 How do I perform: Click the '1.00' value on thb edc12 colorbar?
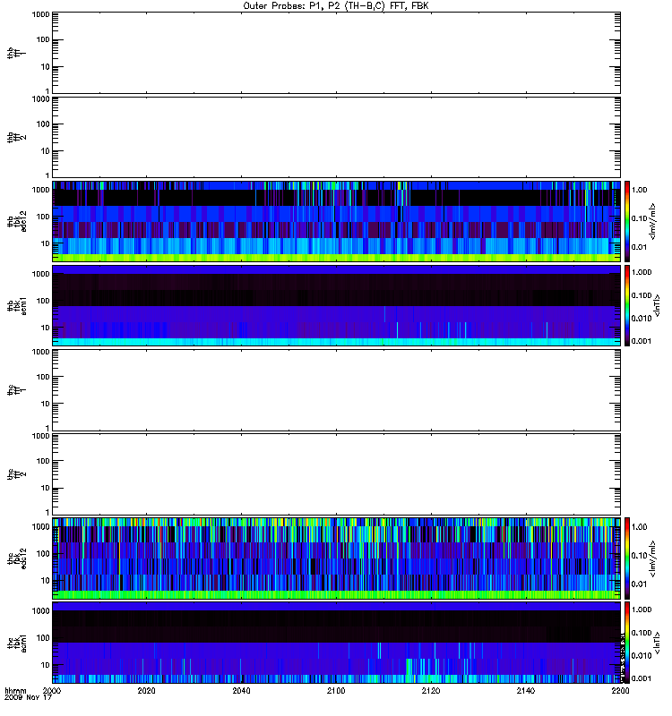[x=639, y=190]
